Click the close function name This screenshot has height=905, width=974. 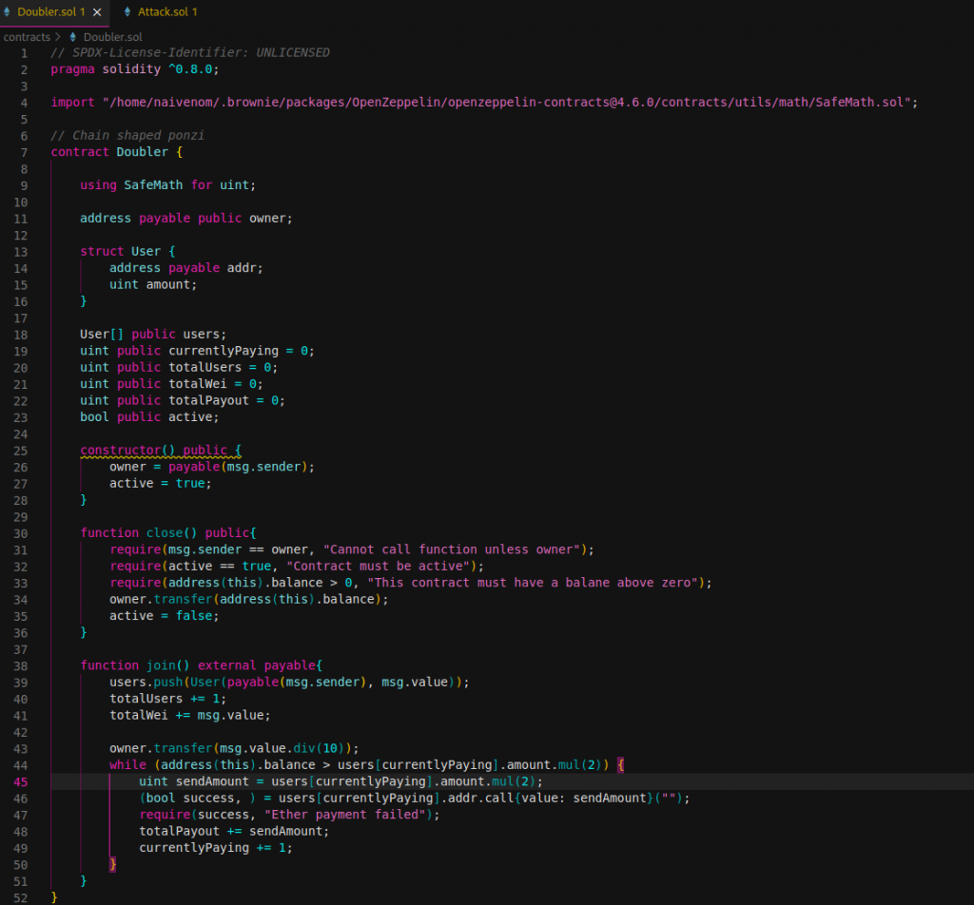coord(164,533)
